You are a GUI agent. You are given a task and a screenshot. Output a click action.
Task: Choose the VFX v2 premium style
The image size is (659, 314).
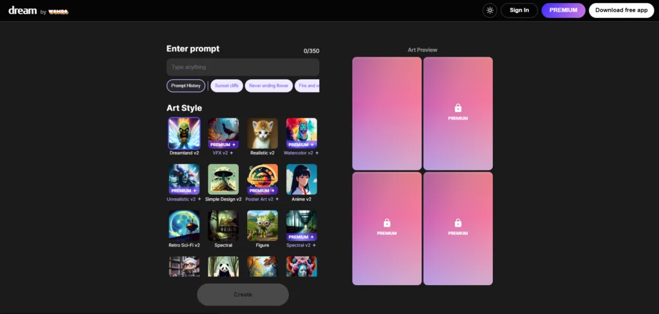point(223,133)
